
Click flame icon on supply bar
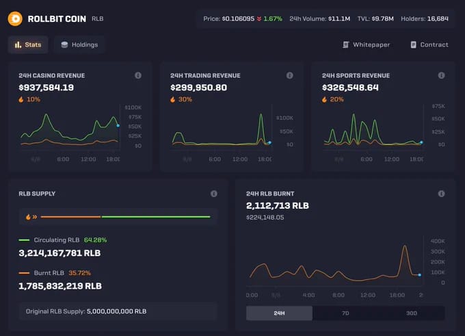[x=28, y=217]
